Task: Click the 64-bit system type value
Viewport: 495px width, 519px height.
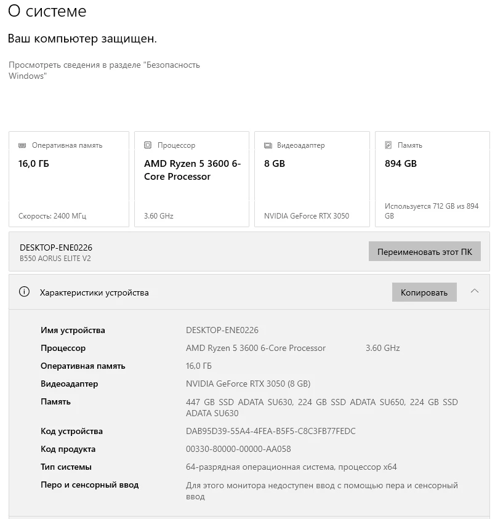Action: (291, 467)
